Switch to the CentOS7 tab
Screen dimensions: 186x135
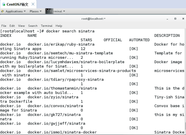click(x=18, y=4)
